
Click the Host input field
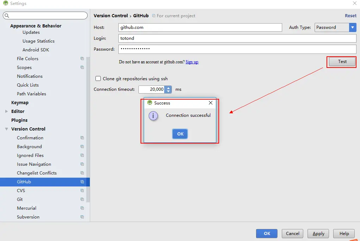click(200, 27)
